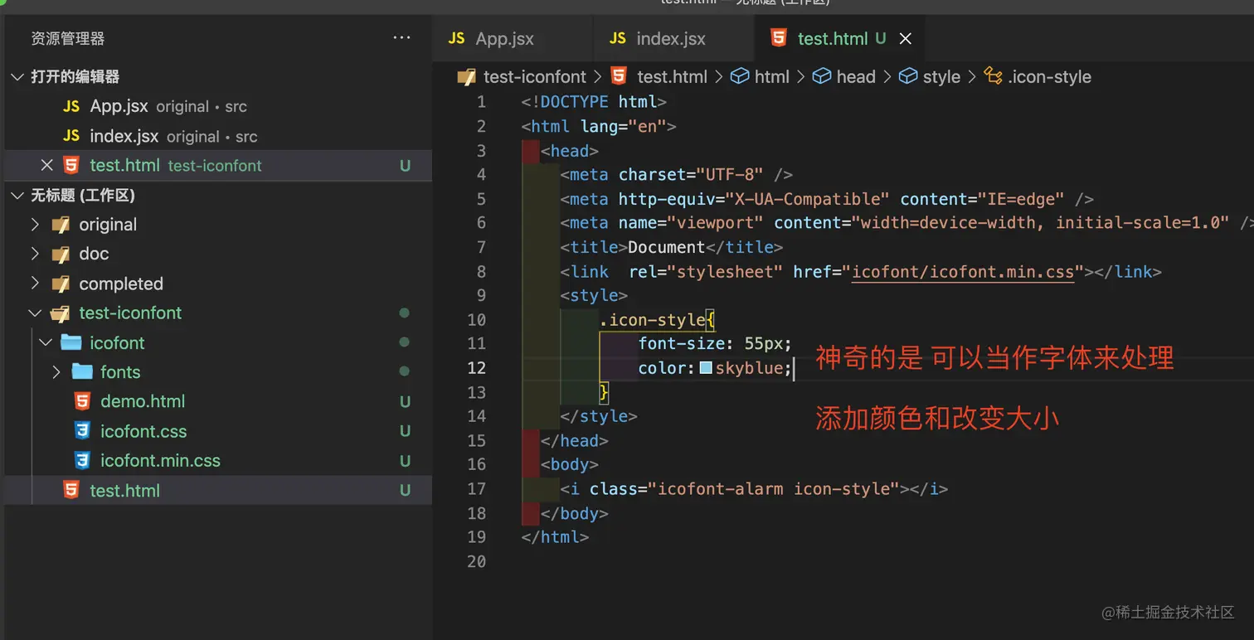Click the cube symbol icon of head breadcrumb

tap(821, 76)
